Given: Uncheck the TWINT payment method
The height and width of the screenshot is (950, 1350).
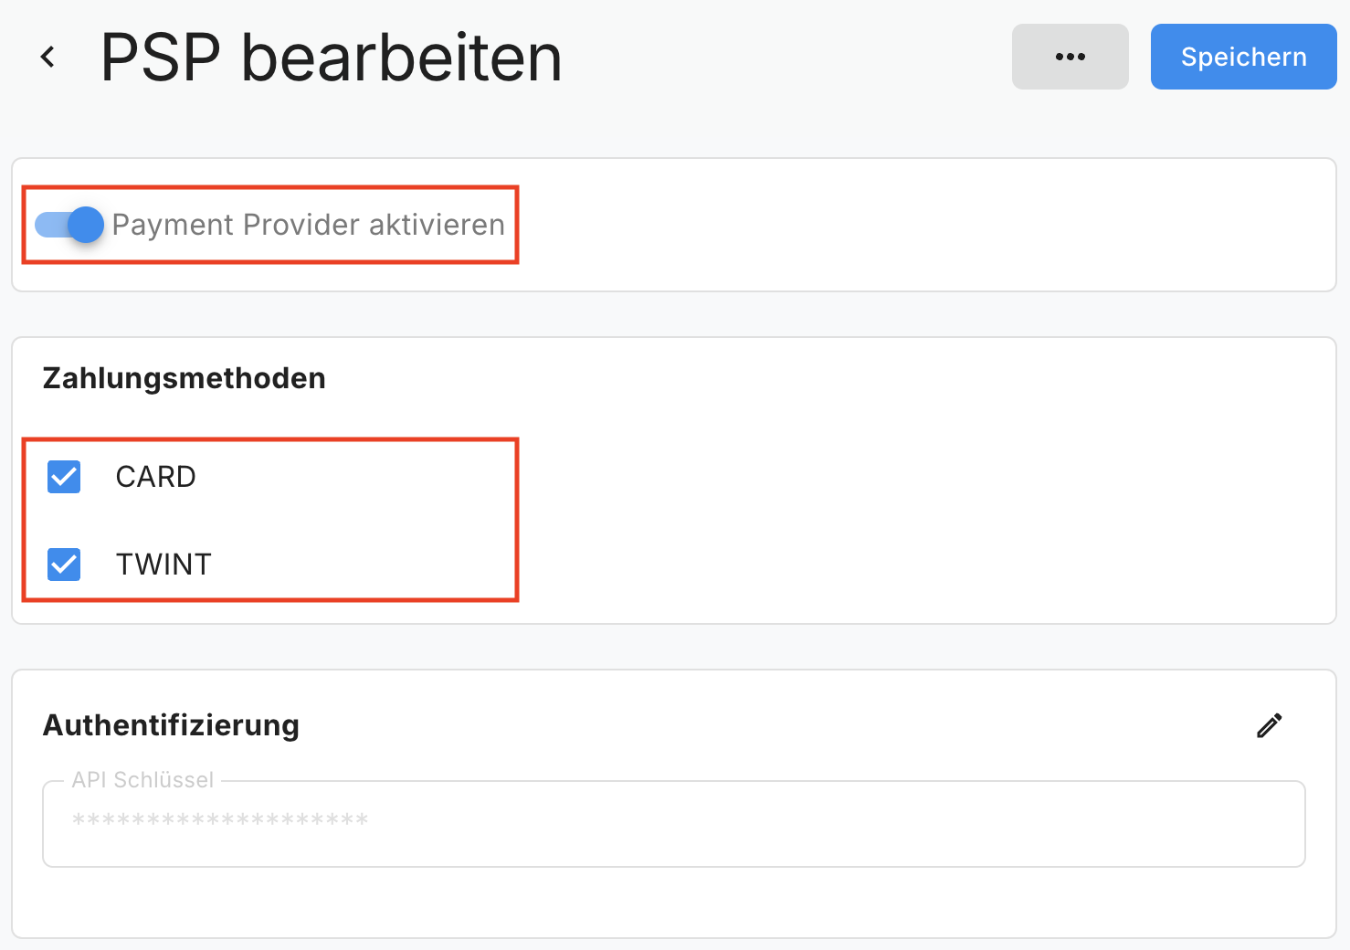Looking at the screenshot, I should click(64, 564).
